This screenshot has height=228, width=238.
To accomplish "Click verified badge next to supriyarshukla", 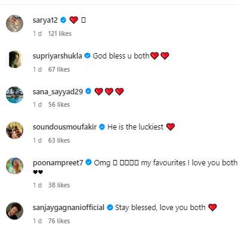I will tap(87, 56).
